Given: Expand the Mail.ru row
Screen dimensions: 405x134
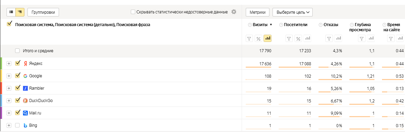Looking at the screenshot, I should pos(9,113).
